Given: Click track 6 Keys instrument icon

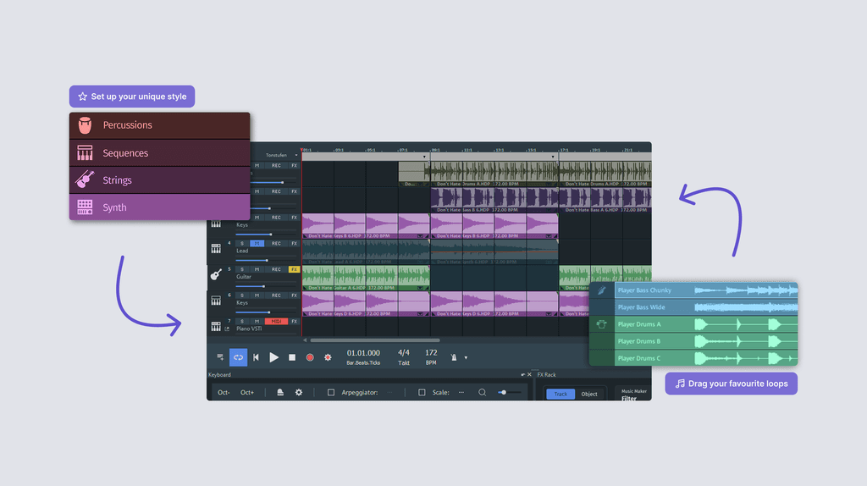Looking at the screenshot, I should click(216, 301).
